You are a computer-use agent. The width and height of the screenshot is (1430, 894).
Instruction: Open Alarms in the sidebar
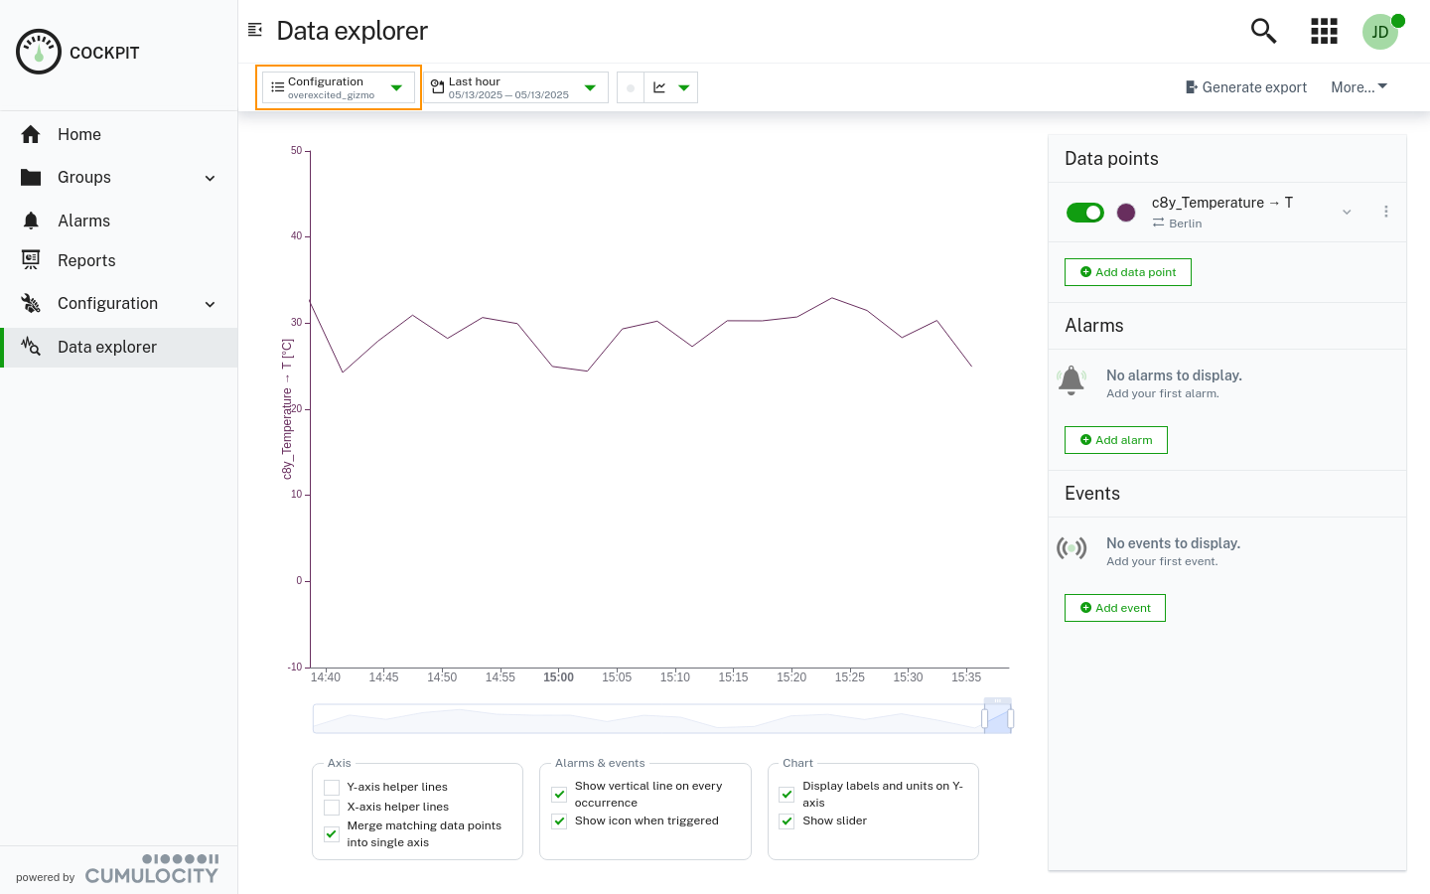tap(119, 221)
